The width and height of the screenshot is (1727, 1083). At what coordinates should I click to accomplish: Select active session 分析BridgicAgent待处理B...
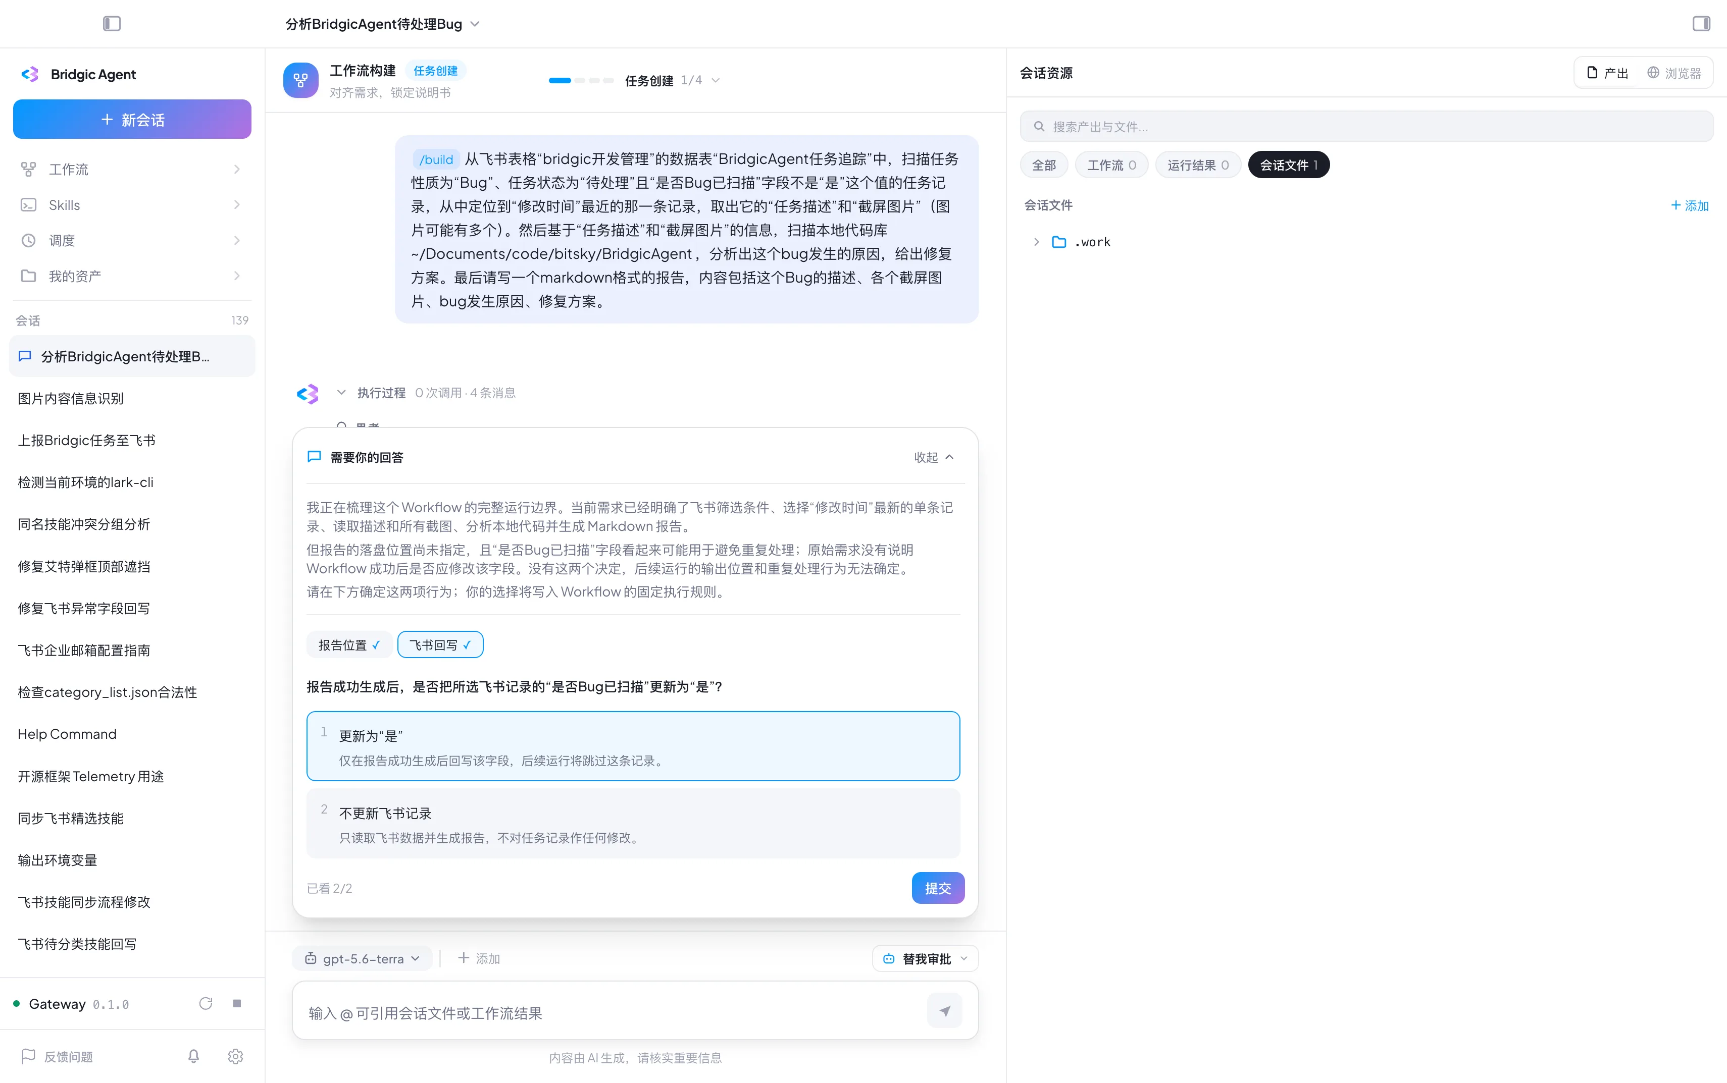pos(132,356)
